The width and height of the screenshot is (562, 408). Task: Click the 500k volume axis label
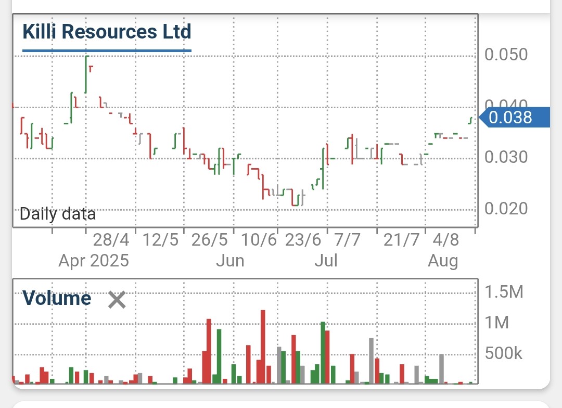click(x=503, y=354)
